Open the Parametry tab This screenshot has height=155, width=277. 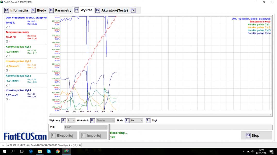pyautogui.click(x=60, y=10)
